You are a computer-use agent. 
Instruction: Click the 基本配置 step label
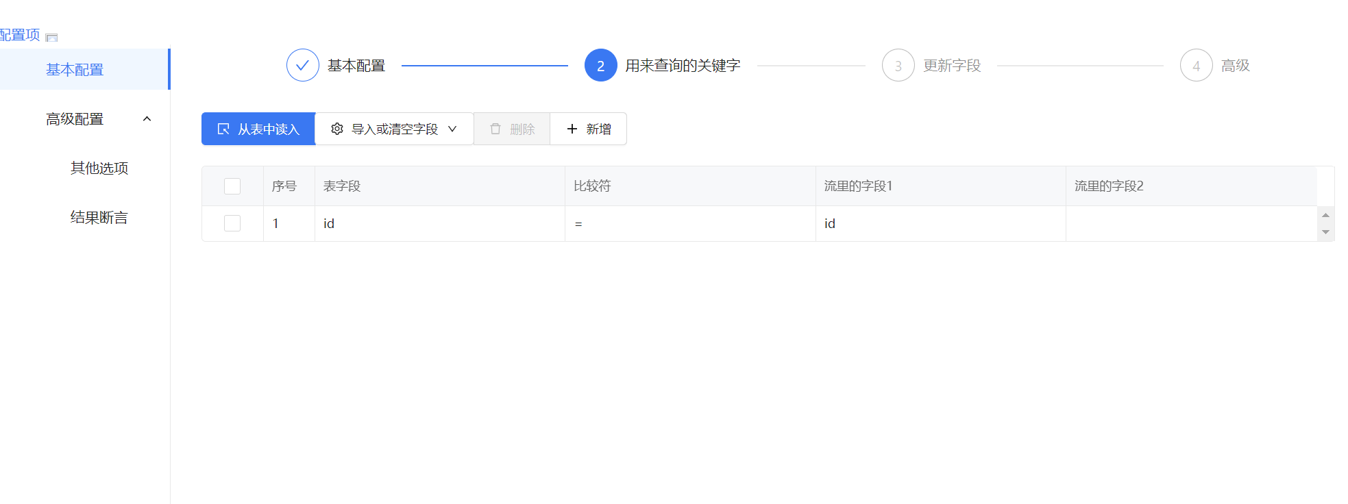coord(356,65)
